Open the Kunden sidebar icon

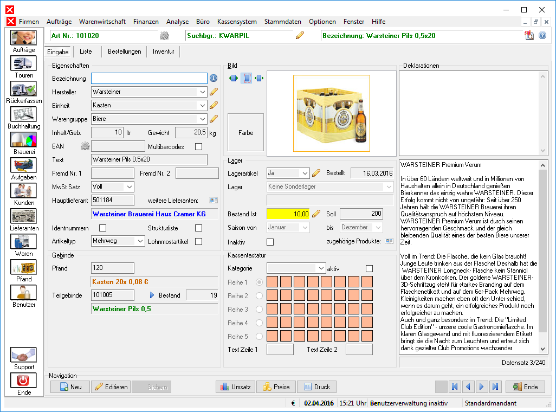coord(23,191)
